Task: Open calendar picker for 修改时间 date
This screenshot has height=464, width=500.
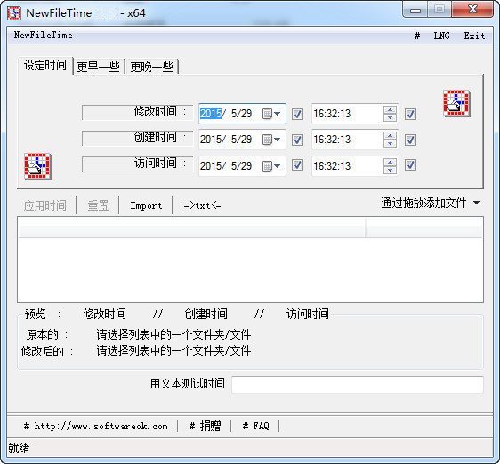Action: tap(271, 114)
